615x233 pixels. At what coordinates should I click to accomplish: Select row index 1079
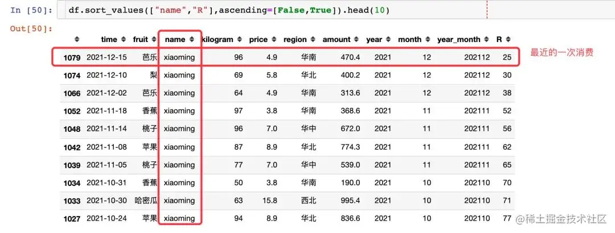tap(72, 57)
